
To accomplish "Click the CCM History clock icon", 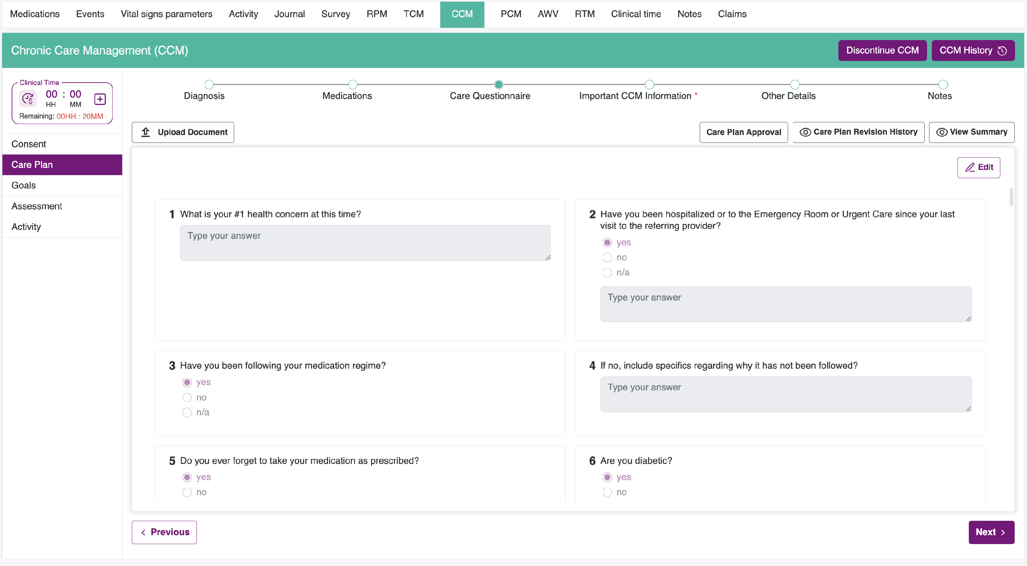I will [1002, 51].
